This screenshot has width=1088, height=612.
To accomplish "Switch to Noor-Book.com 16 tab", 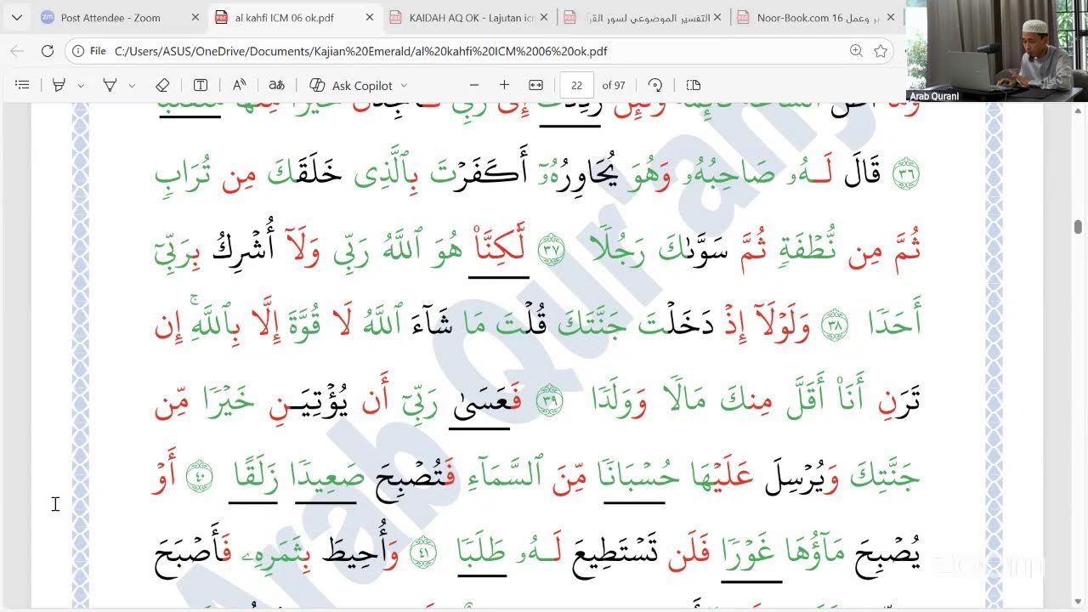I will (816, 17).
